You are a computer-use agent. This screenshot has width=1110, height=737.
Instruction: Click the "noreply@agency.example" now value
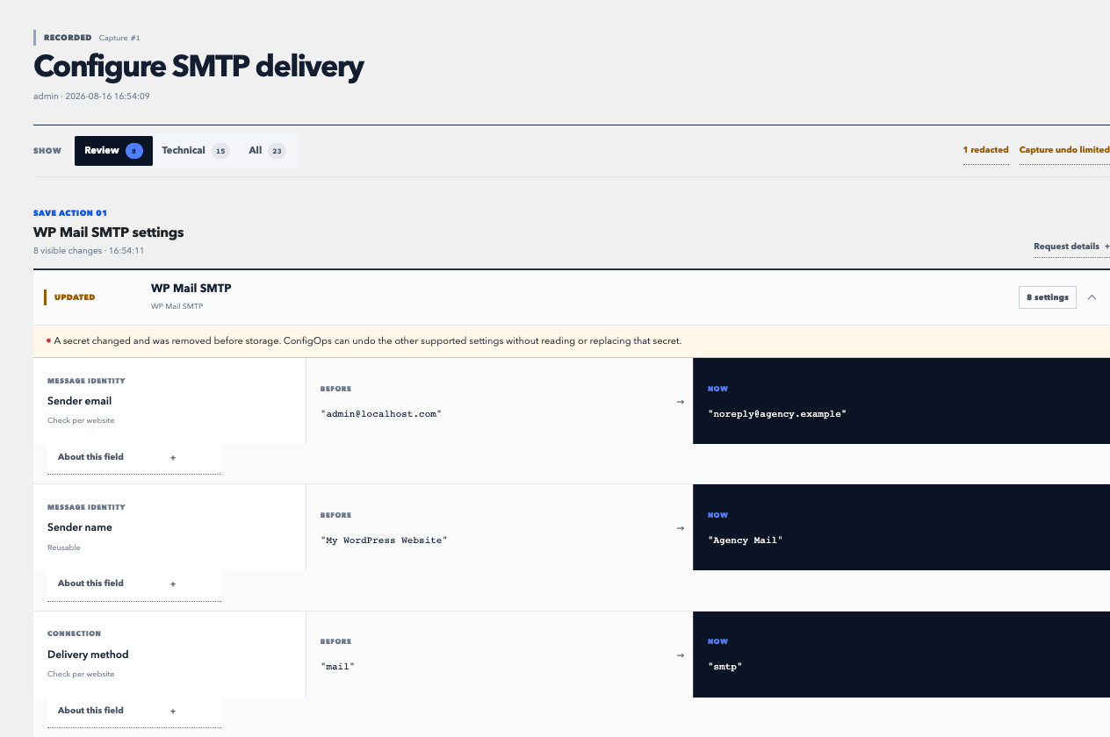[776, 413]
